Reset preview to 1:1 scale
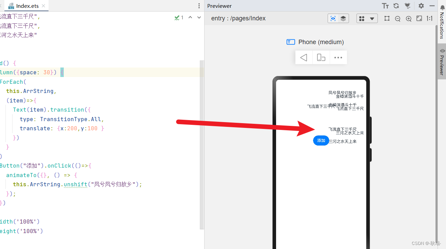Viewport: 446px width, 249px height. click(x=429, y=19)
